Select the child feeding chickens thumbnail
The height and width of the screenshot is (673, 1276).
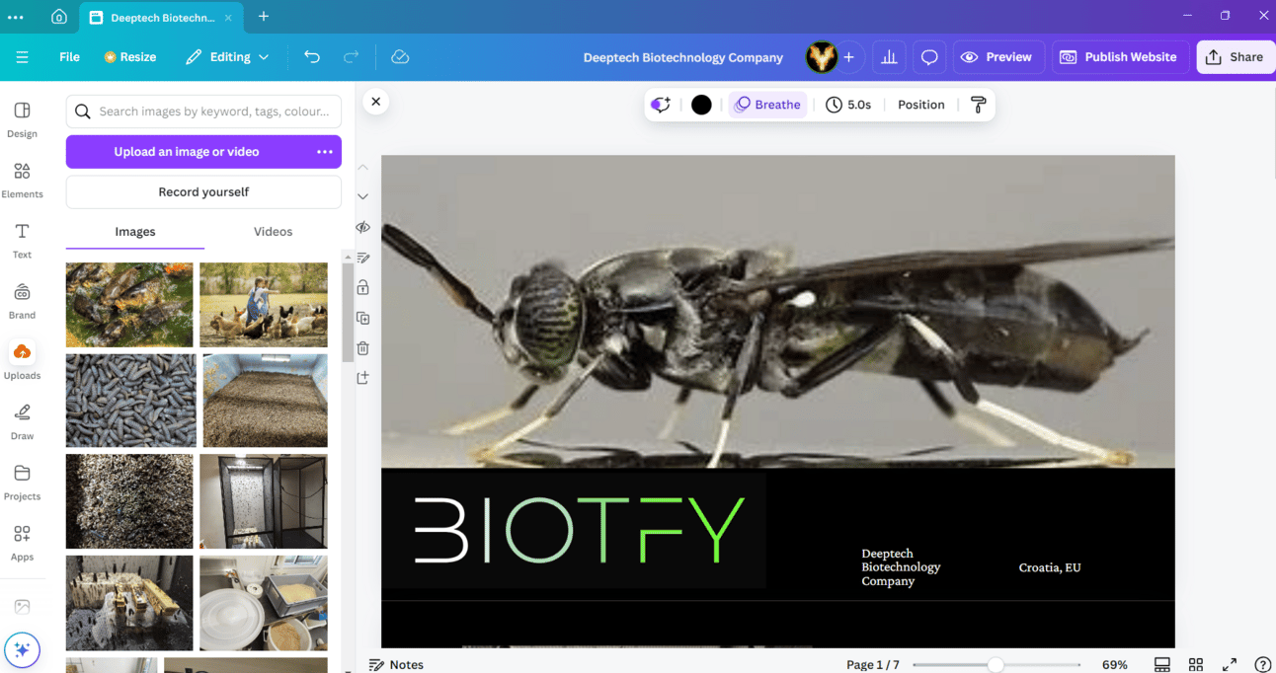point(264,305)
